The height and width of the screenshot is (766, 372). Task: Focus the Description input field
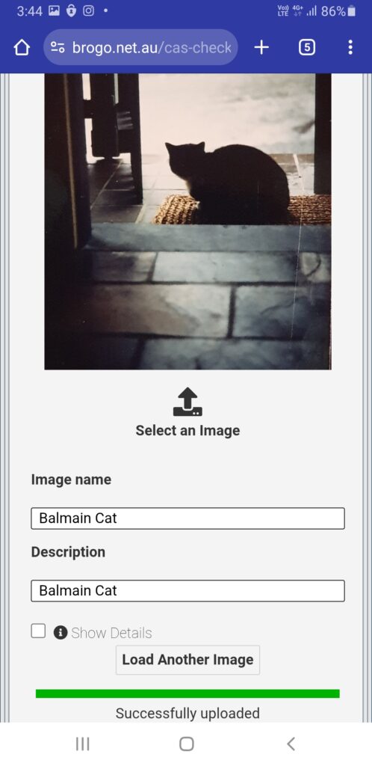187,591
